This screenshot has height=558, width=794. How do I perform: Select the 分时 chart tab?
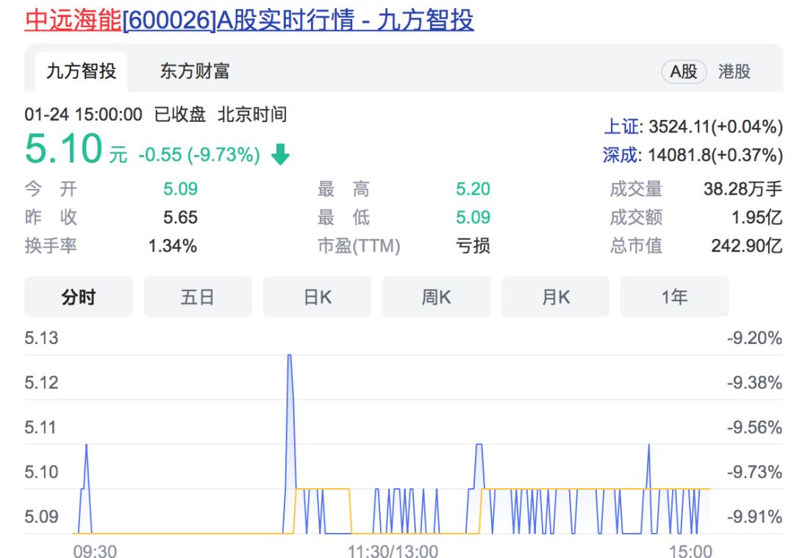[79, 297]
